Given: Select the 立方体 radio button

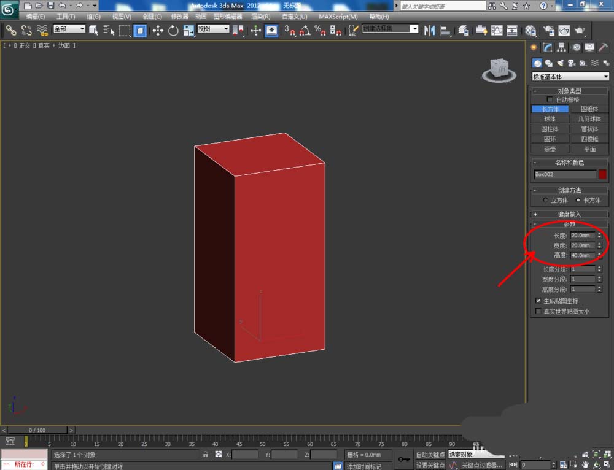Looking at the screenshot, I should [545, 200].
